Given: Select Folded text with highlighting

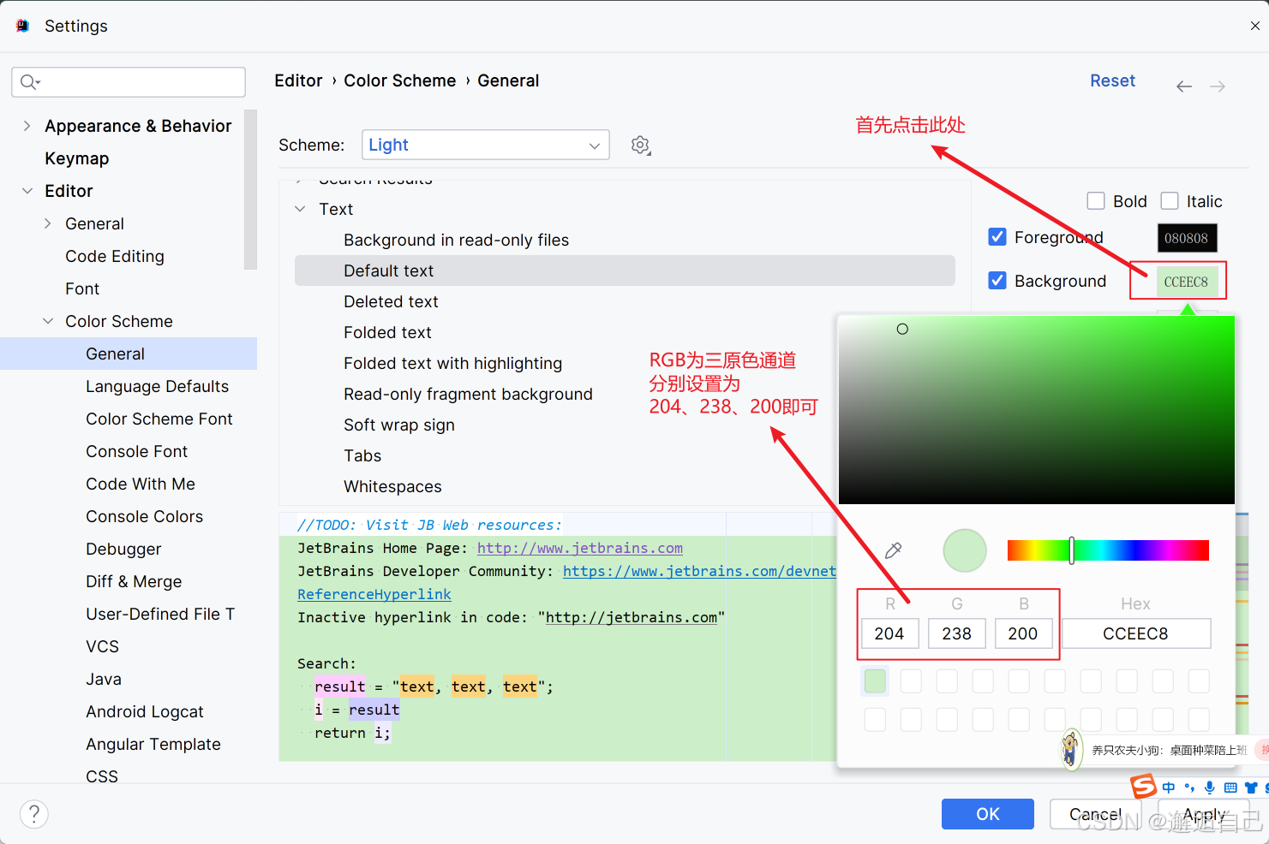Looking at the screenshot, I should tap(453, 363).
